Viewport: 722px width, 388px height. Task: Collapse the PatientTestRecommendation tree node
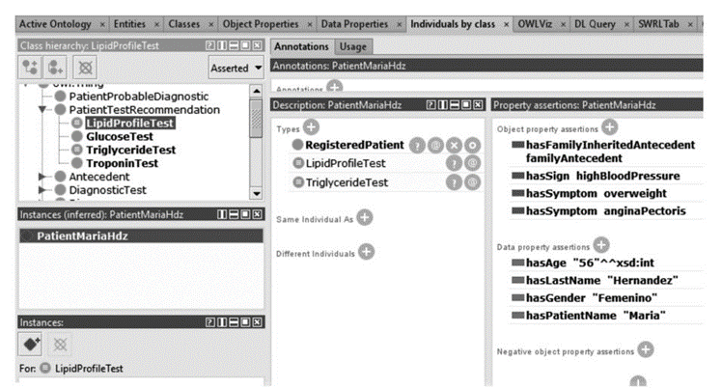tap(44, 110)
